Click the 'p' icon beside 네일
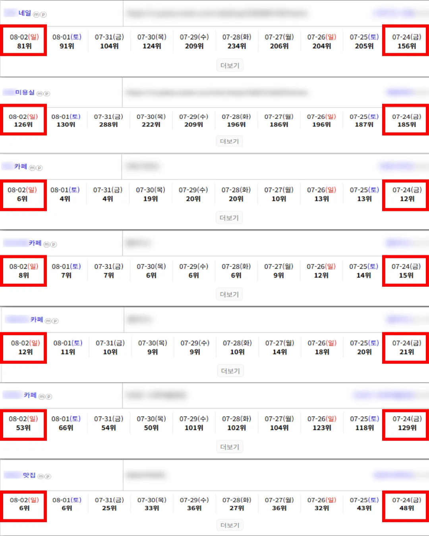 (43, 15)
